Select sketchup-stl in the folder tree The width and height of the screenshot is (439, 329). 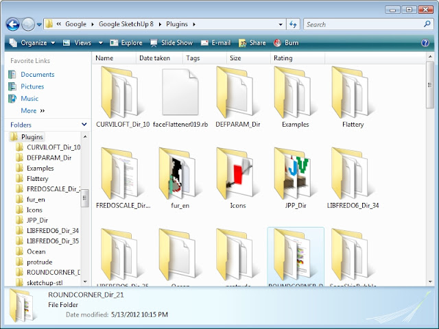click(x=40, y=283)
